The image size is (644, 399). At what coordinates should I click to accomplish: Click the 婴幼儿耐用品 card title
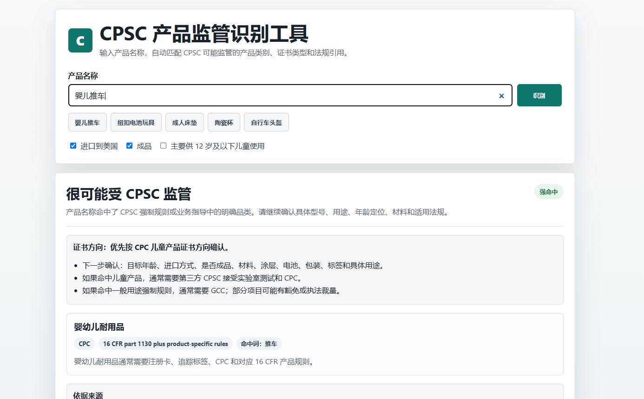99,327
